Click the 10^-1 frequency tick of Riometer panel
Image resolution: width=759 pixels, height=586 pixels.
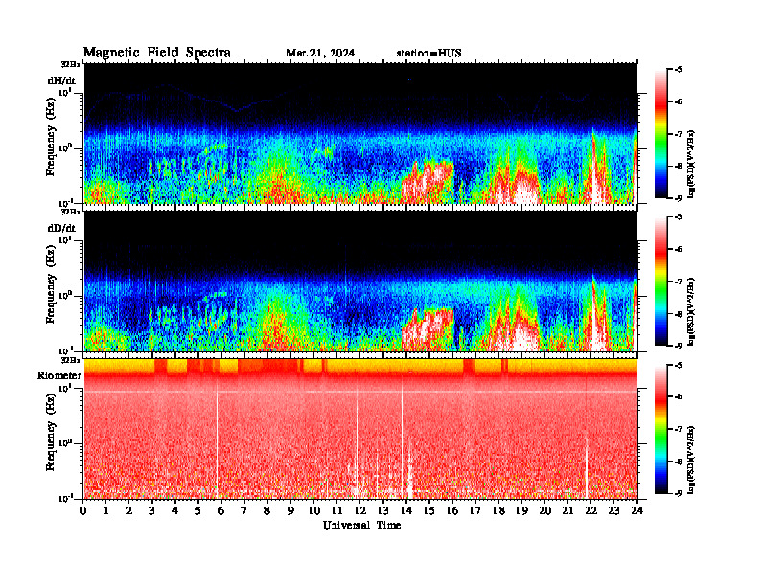(x=64, y=498)
